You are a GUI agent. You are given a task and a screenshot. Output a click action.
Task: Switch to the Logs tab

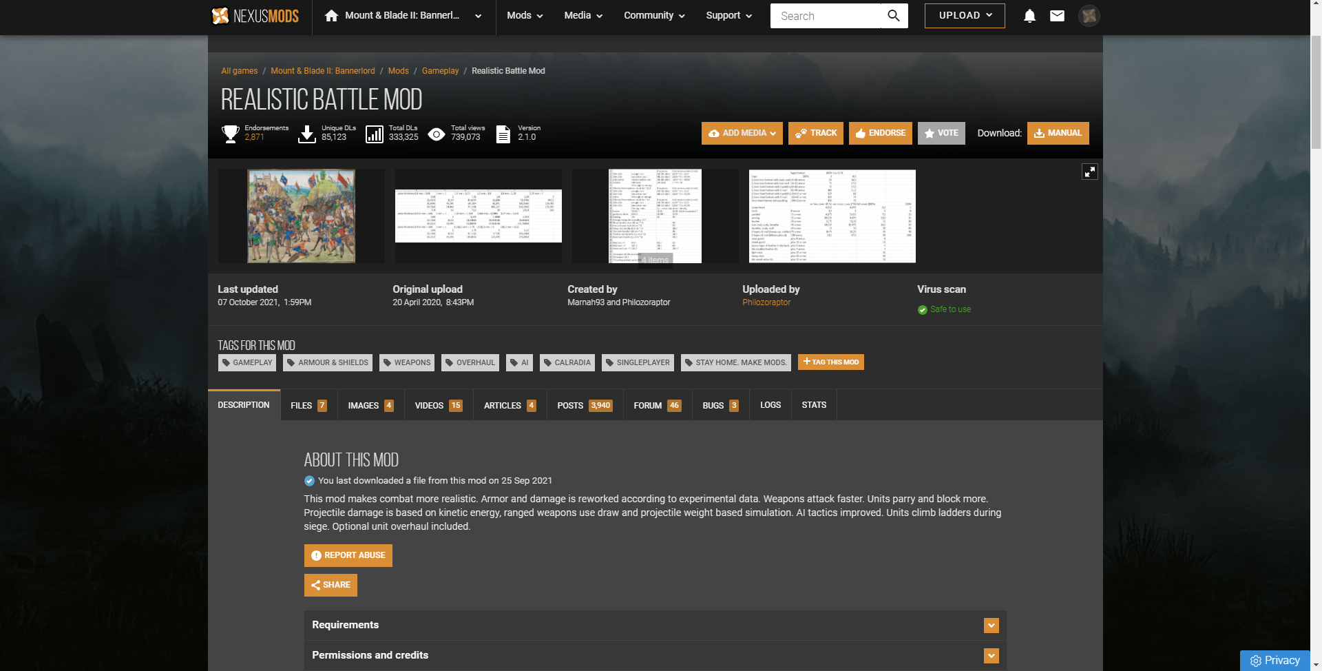pyautogui.click(x=770, y=406)
